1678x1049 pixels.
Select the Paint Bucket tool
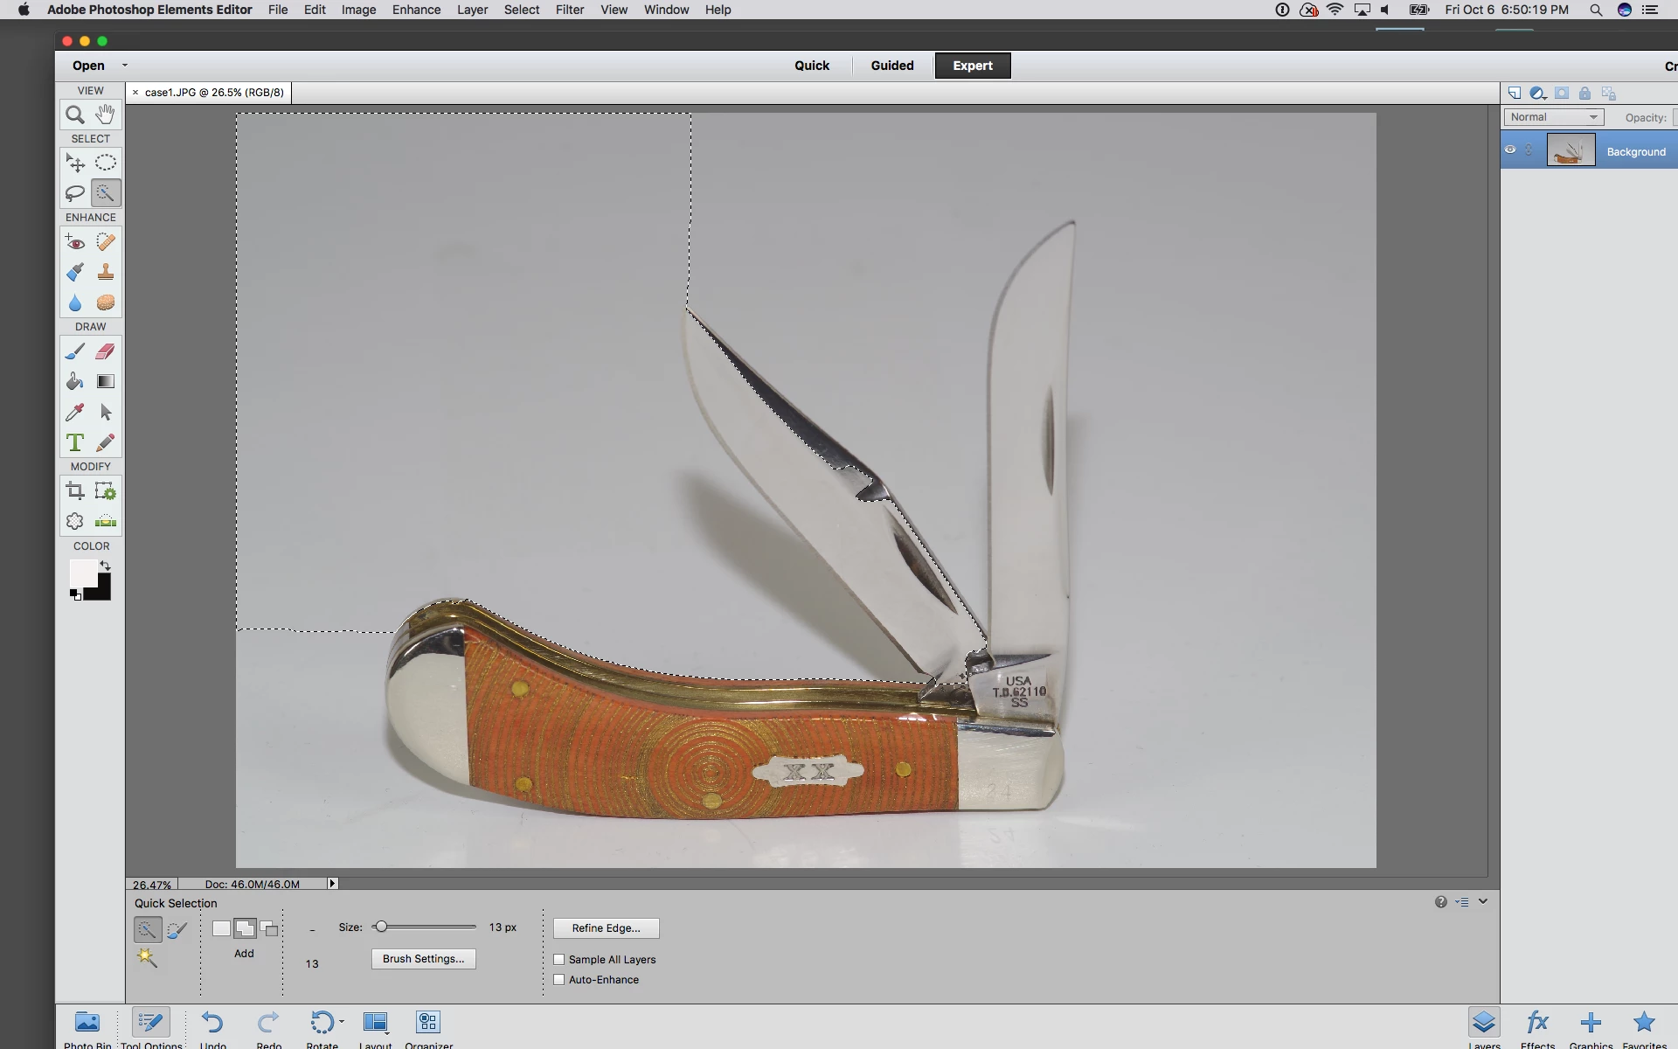75,382
